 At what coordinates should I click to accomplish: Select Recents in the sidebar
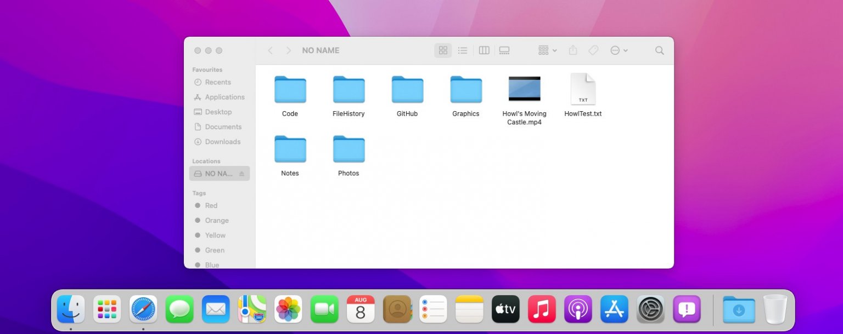tap(217, 82)
